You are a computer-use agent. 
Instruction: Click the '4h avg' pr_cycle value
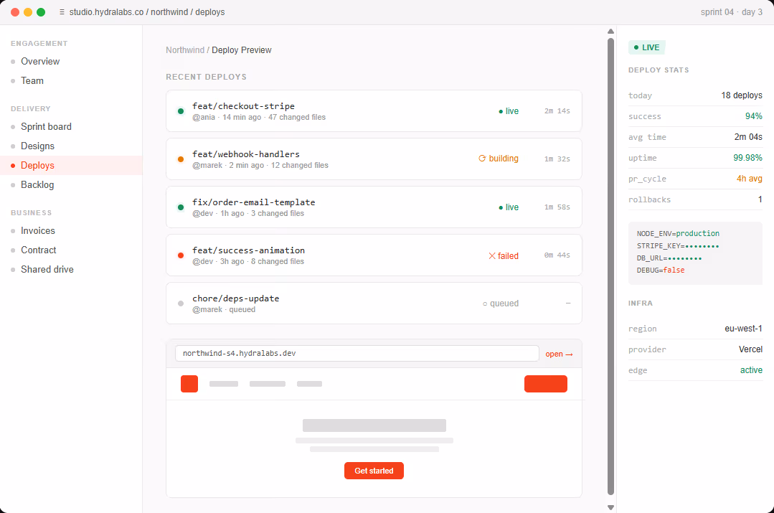[750, 178]
